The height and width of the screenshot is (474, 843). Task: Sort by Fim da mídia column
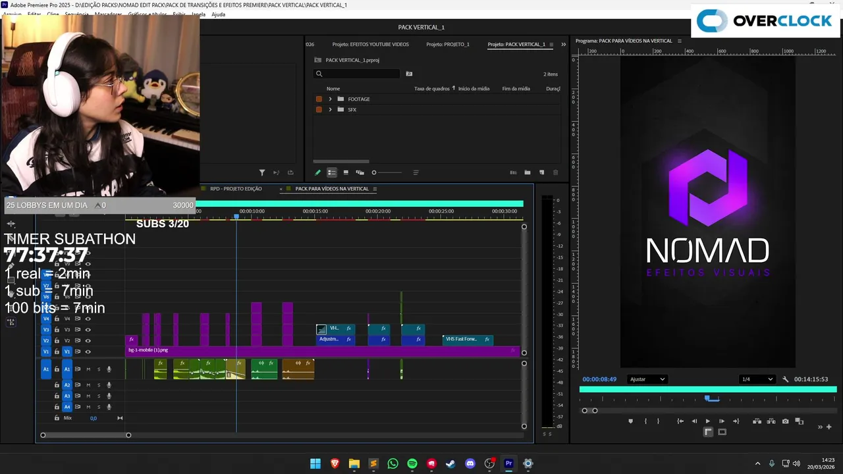tap(516, 88)
